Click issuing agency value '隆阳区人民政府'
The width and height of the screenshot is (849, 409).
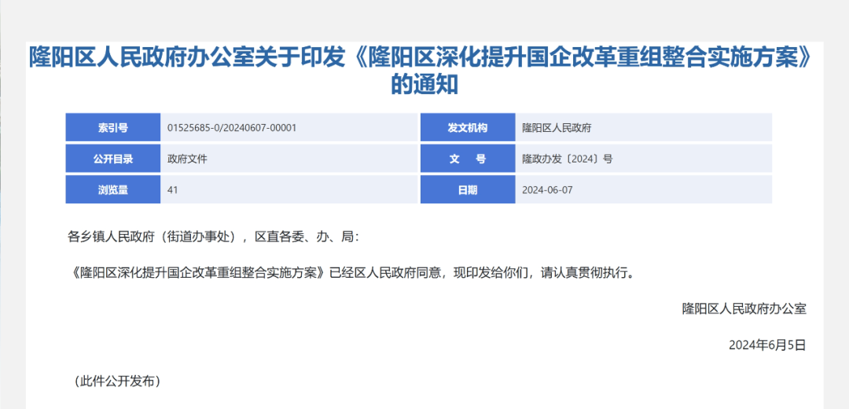click(557, 127)
